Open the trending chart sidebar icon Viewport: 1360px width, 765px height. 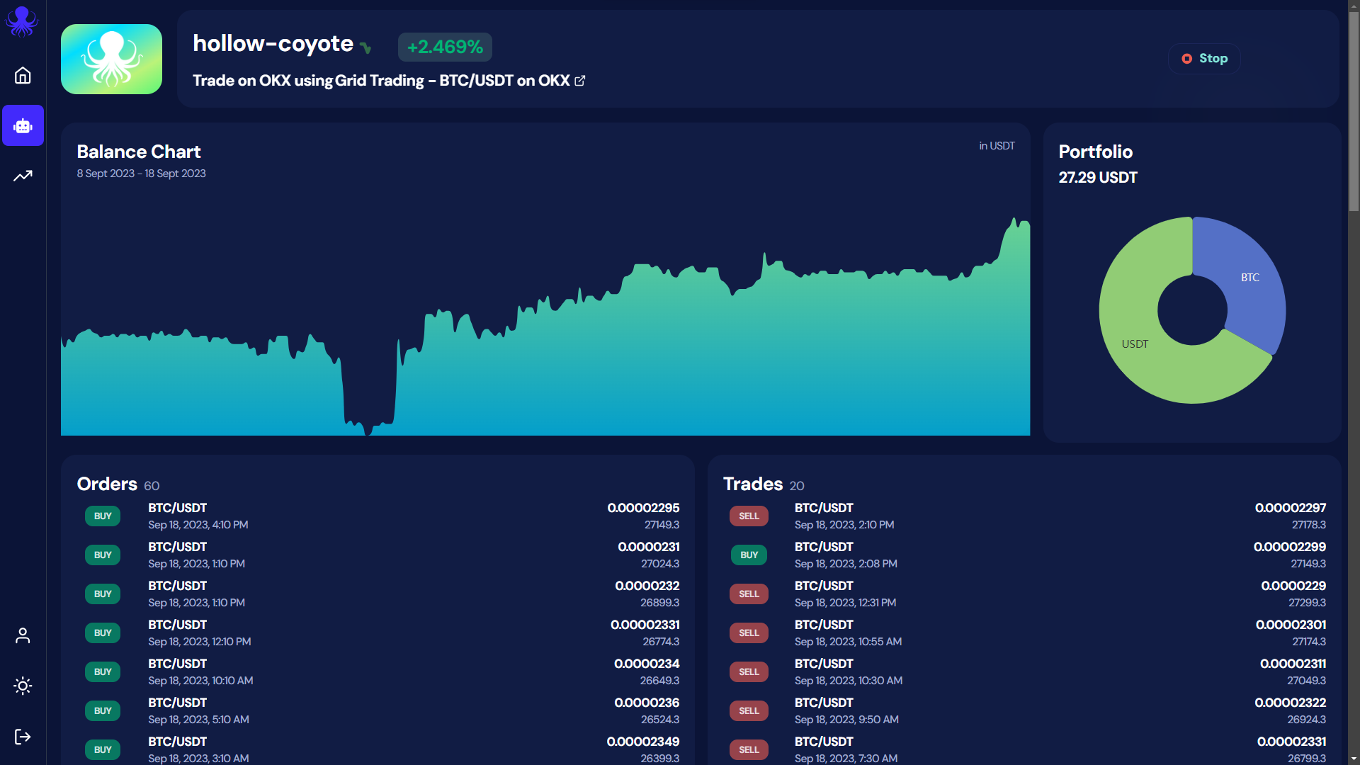23,176
